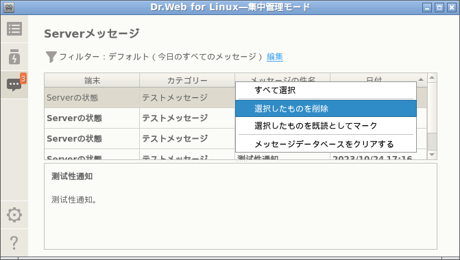This screenshot has width=460, height=260.
Task: Maximize the Dr.Web window
Action: [439, 8]
